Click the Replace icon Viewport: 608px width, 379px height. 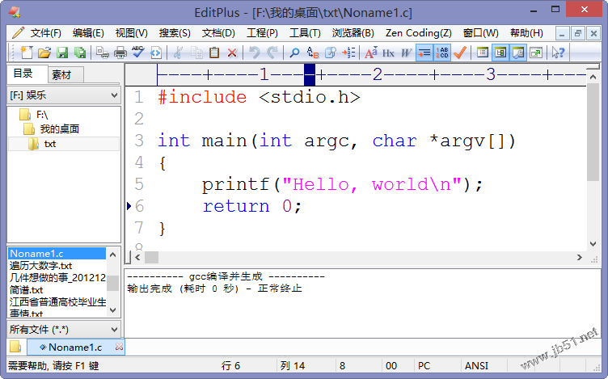312,53
